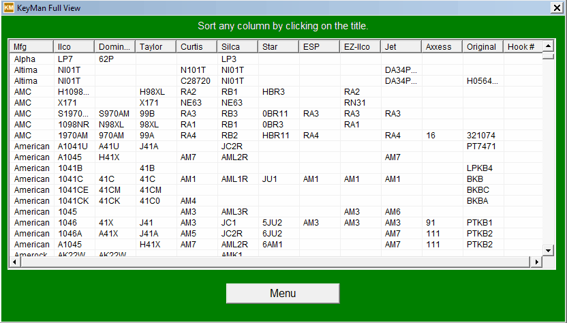Click Taylor cell 99B
This screenshot has width=567, height=323.
pyautogui.click(x=147, y=114)
